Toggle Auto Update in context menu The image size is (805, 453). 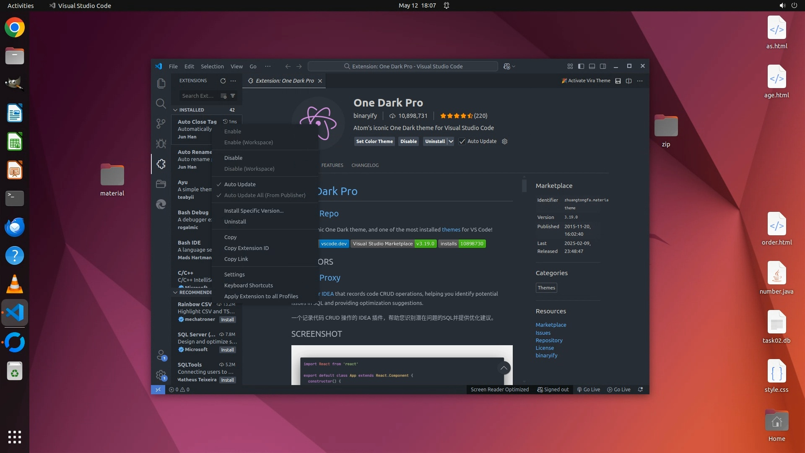pos(240,184)
